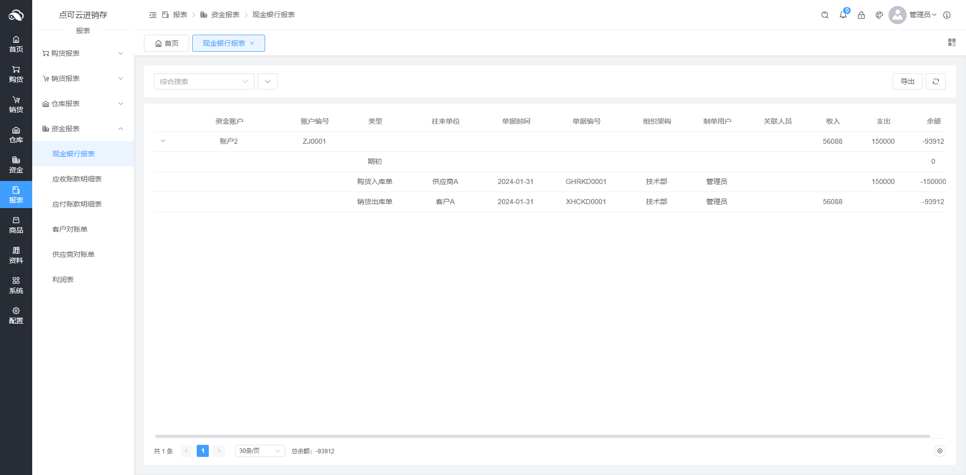Open the notification bell
Image resolution: width=966 pixels, height=475 pixels.
pyautogui.click(x=843, y=15)
